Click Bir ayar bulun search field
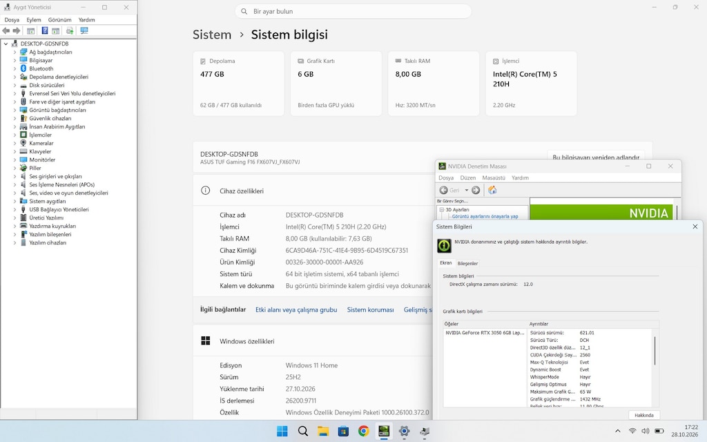Image resolution: width=707 pixels, height=442 pixels. (353, 11)
